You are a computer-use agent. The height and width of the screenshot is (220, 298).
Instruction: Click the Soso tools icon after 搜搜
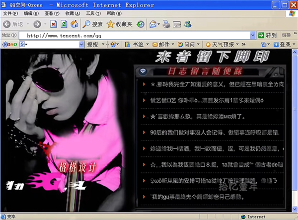click(x=113, y=45)
